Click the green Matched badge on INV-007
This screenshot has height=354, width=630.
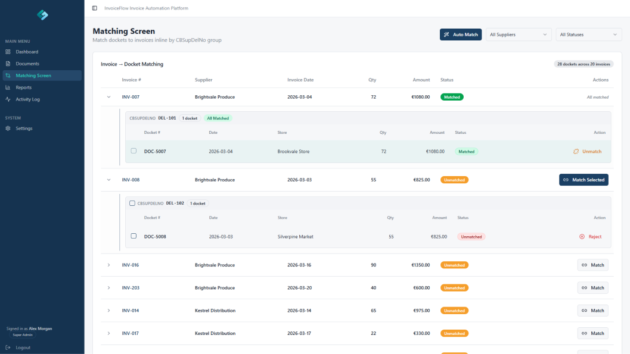(x=452, y=97)
